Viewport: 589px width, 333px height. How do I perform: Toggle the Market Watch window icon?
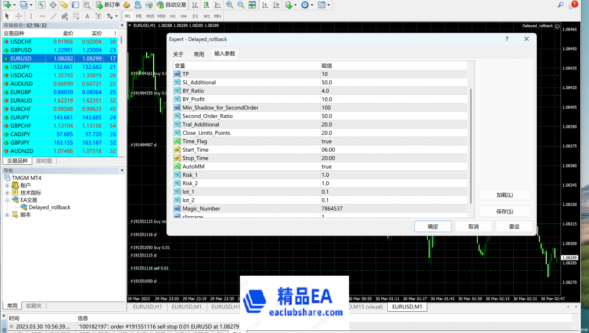coord(41,5)
